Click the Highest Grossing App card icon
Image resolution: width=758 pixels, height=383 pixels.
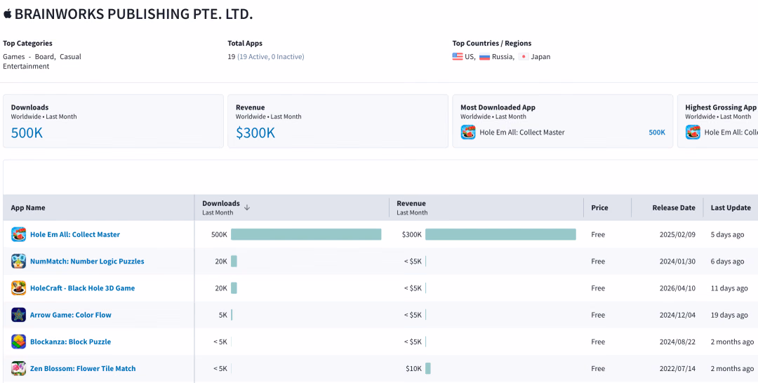pyautogui.click(x=693, y=133)
